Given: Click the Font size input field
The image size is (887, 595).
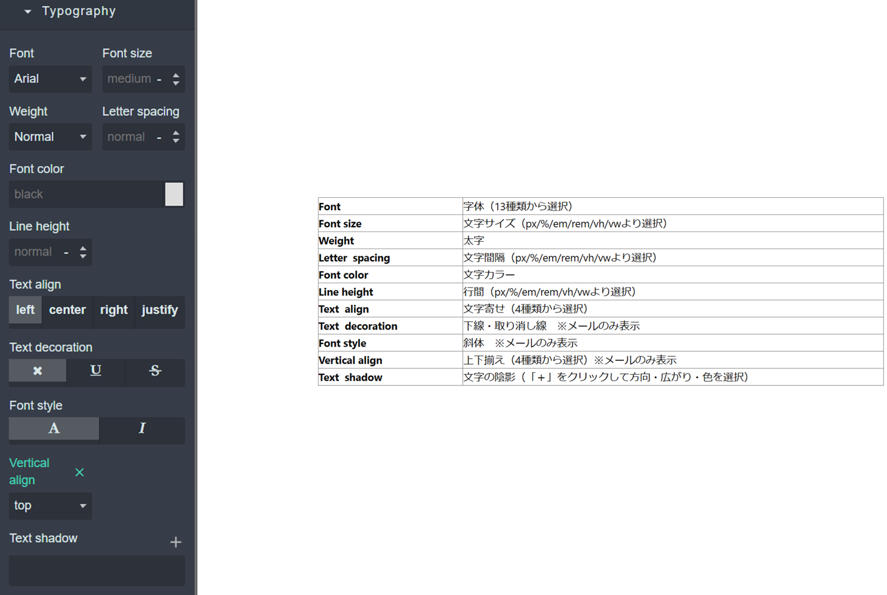Looking at the screenshot, I should tap(129, 79).
